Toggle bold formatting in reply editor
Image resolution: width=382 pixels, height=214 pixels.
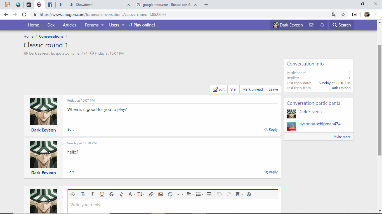pos(83,194)
